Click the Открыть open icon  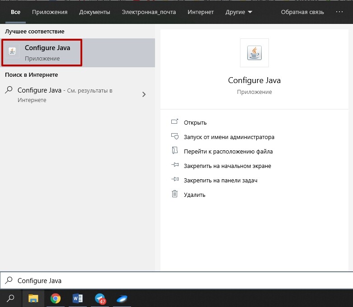pyautogui.click(x=175, y=122)
